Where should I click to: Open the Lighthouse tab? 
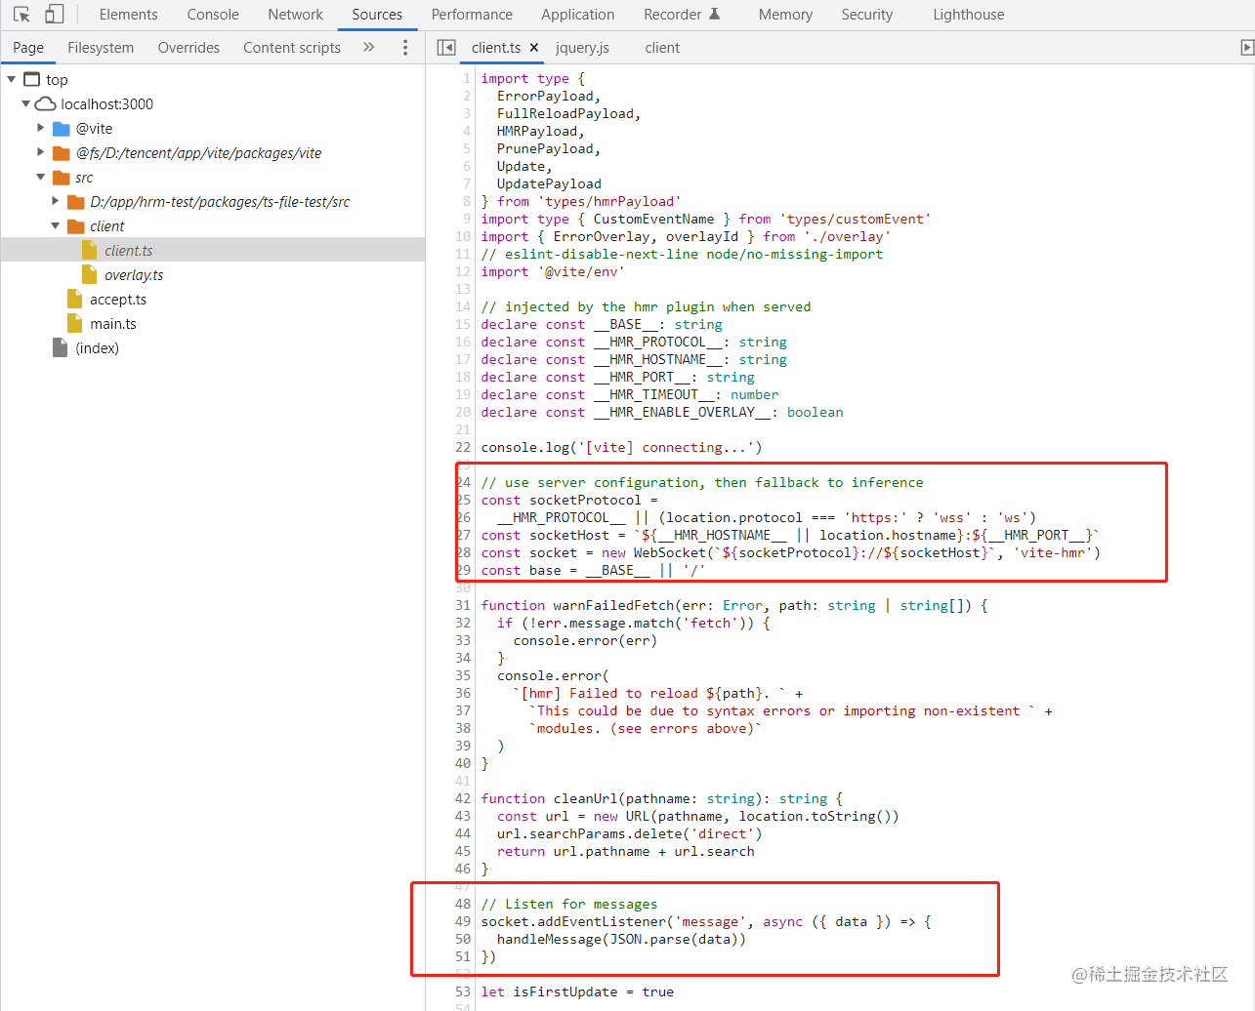coord(968,15)
